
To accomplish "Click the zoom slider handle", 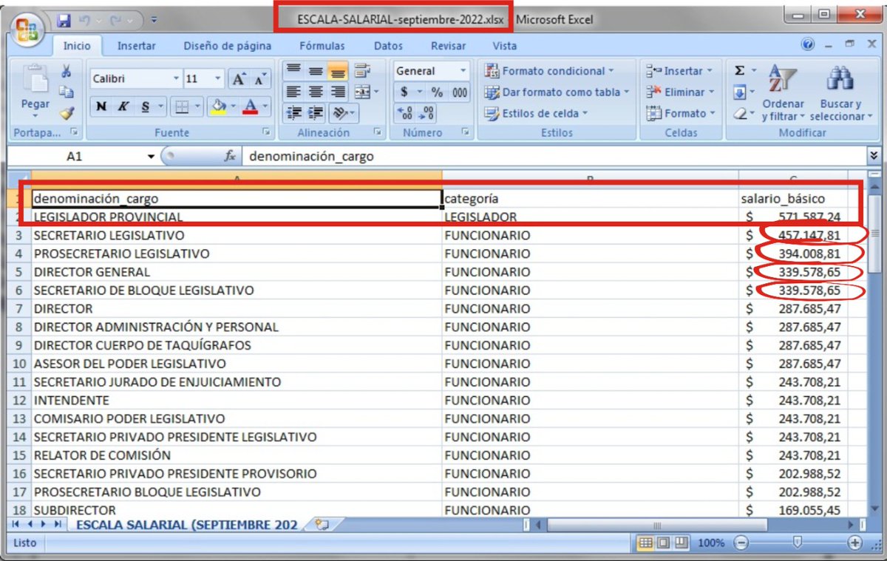I will (797, 543).
